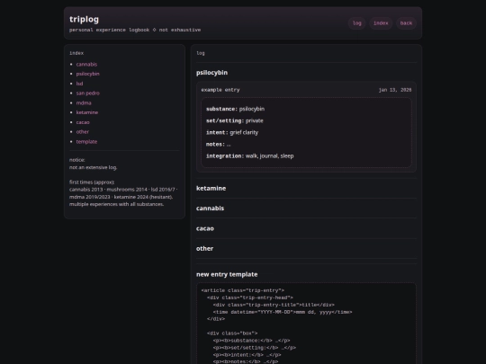Viewport: 486px width, 364px height.
Task: Click the cacao section heading in log
Action: (x=205, y=228)
